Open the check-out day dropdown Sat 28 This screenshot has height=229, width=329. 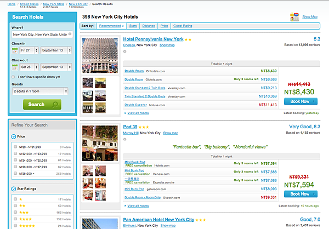pos(29,67)
